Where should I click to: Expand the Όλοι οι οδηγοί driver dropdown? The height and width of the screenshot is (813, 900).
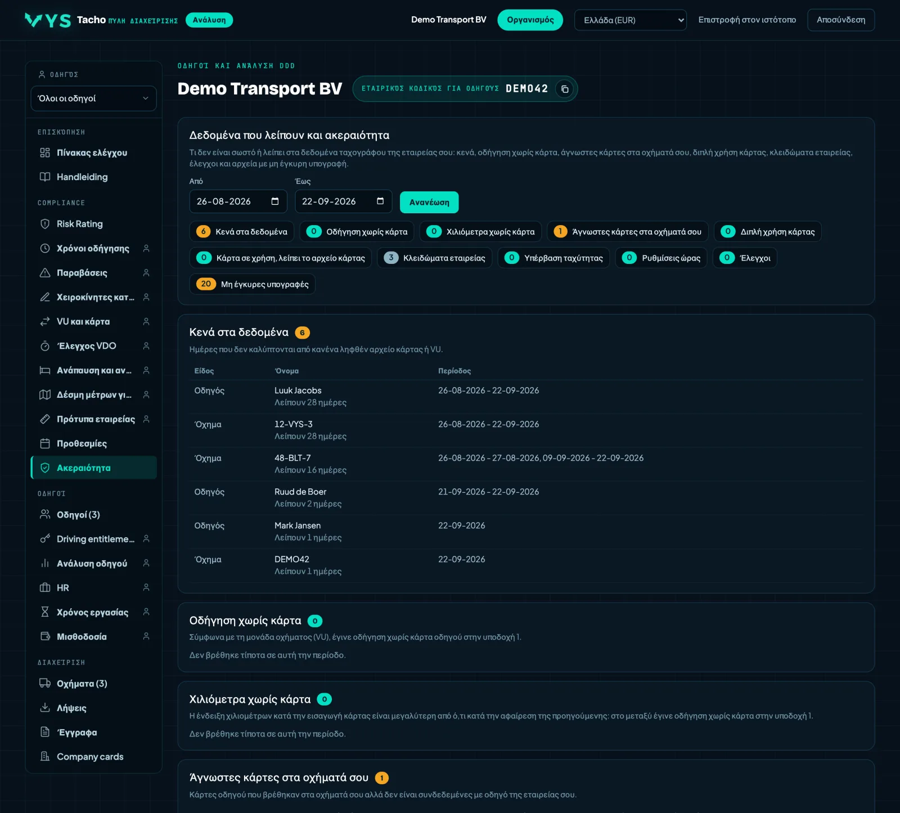coord(93,98)
